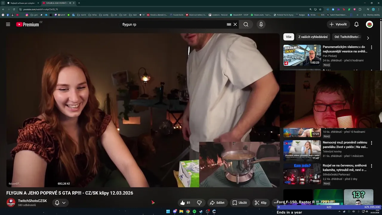
Task: Open the 'clash' bookmark folder
Action: pos(133,15)
